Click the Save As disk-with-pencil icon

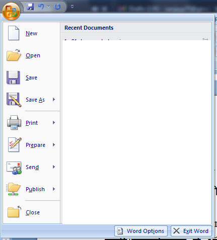(x=14, y=100)
